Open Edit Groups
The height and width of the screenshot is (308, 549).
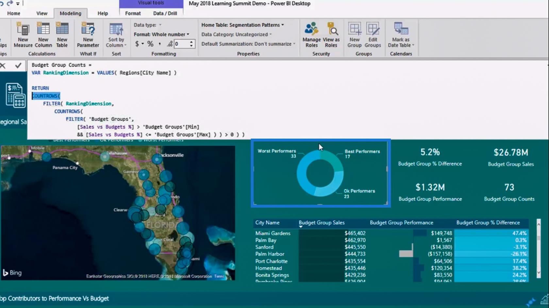373,35
